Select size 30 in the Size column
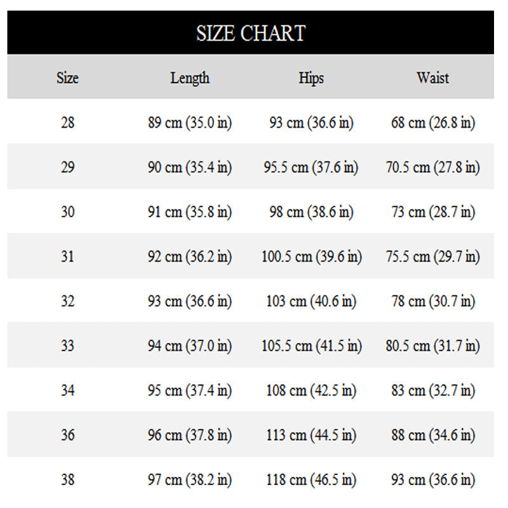508x508 pixels. pos(67,212)
